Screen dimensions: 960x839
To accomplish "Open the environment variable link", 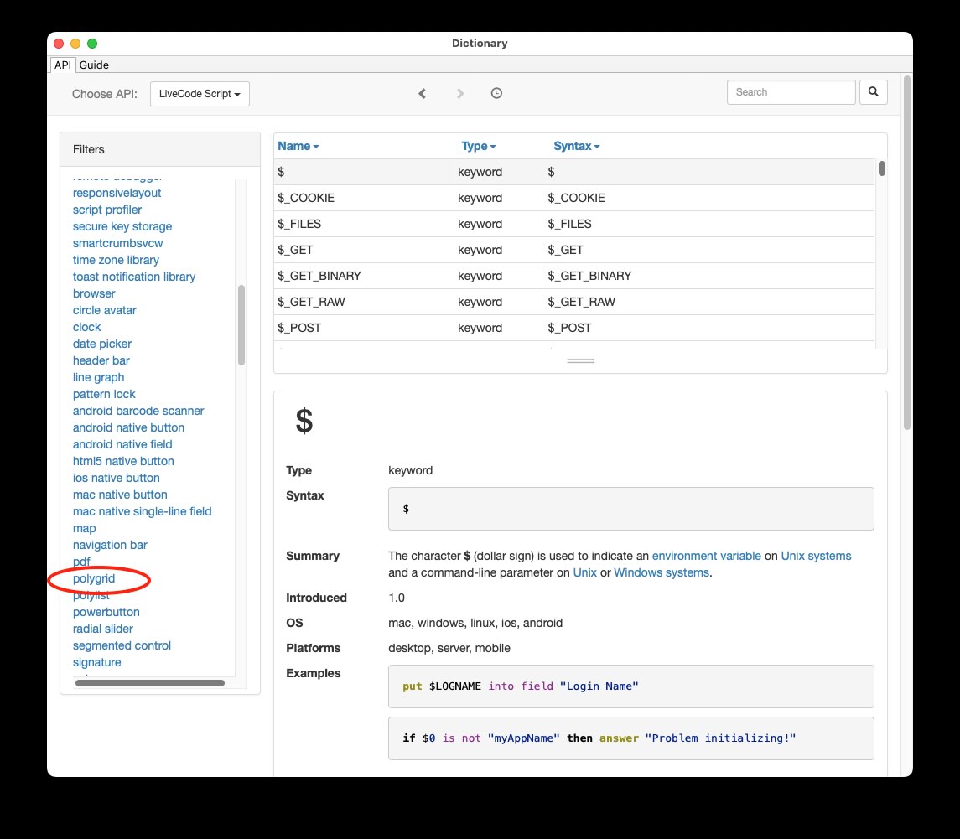I will pyautogui.click(x=706, y=556).
